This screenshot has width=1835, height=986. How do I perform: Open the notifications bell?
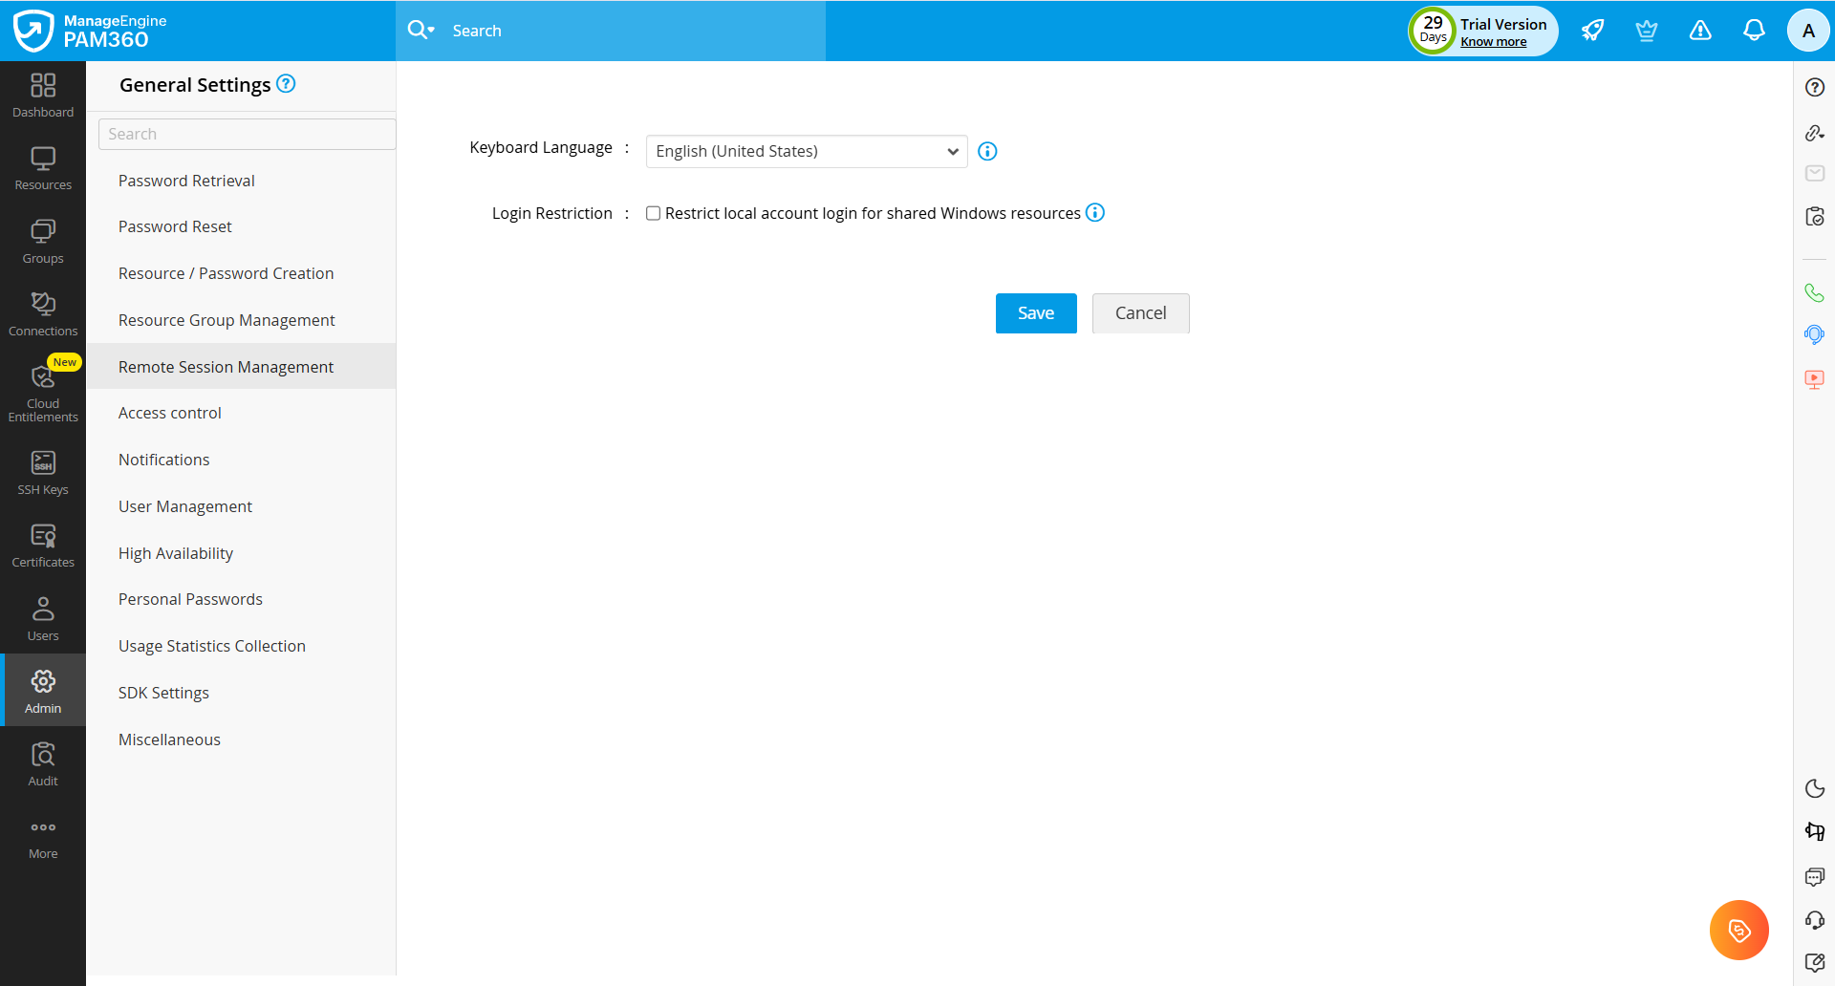[x=1754, y=31]
